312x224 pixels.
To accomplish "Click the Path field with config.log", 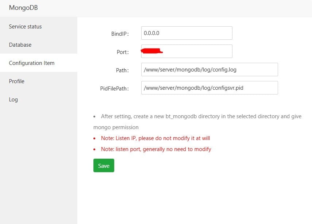I will point(209,70).
